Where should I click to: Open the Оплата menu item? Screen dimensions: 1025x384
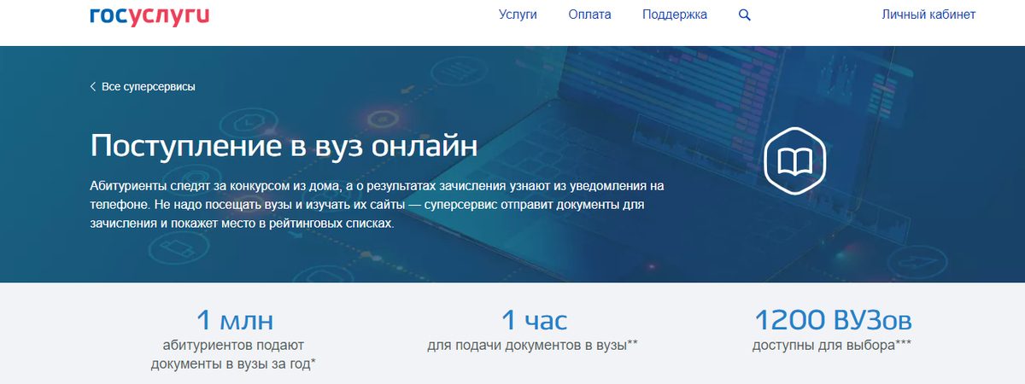coord(591,15)
